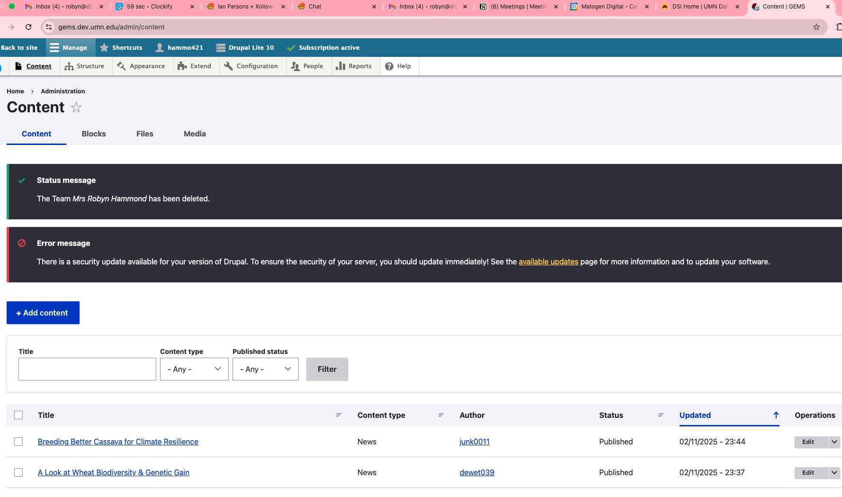Check the Wheat Biodiversity row checkbox
The height and width of the screenshot is (497, 842).
18,472
